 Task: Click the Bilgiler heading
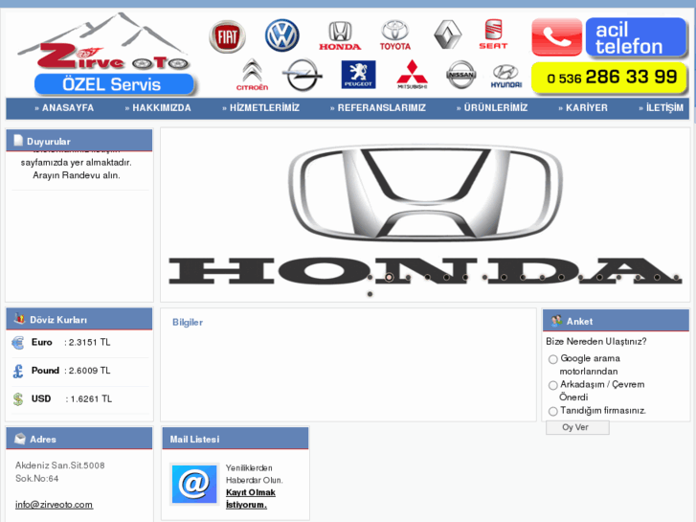click(x=188, y=323)
